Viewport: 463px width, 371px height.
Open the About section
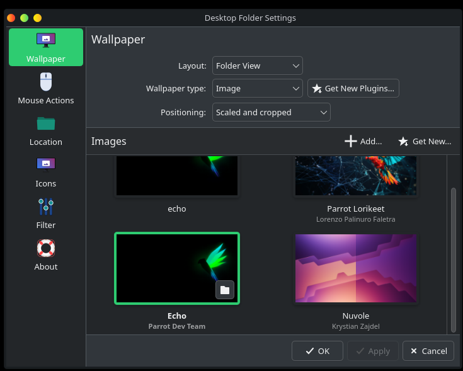(46, 255)
